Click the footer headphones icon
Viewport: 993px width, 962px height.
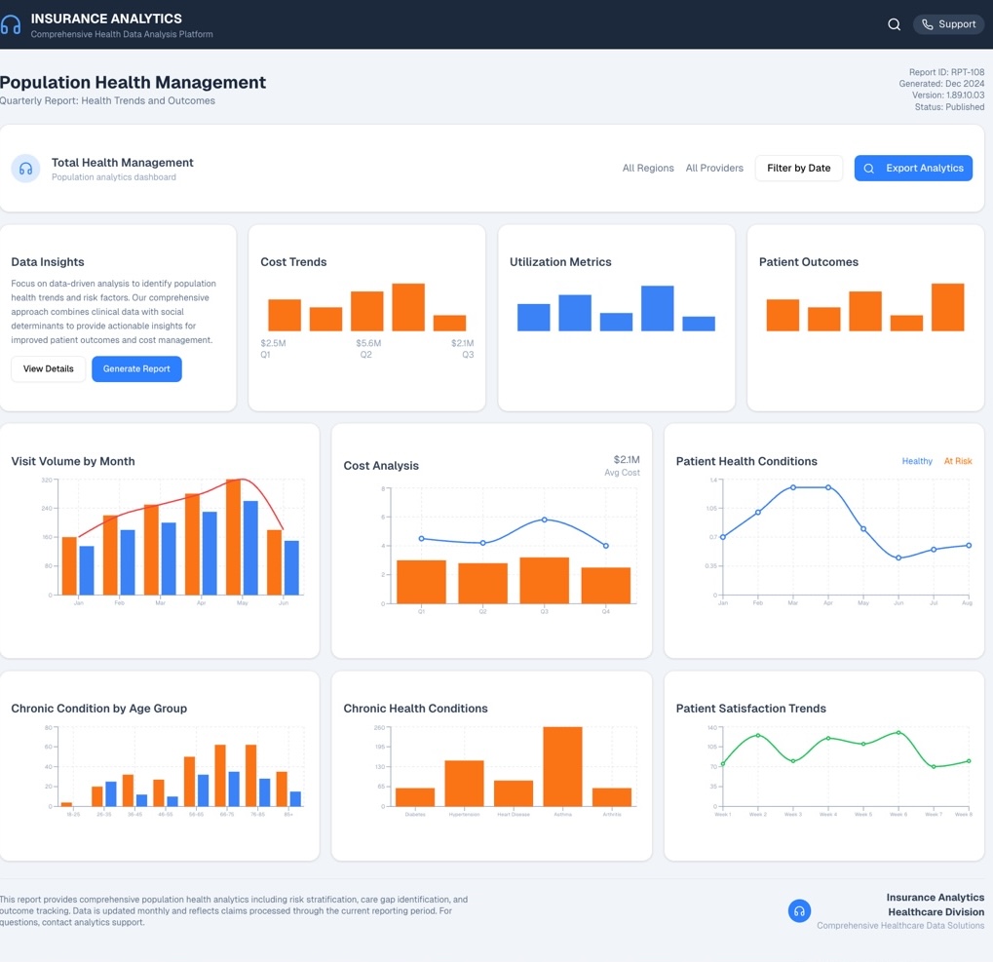pos(799,911)
